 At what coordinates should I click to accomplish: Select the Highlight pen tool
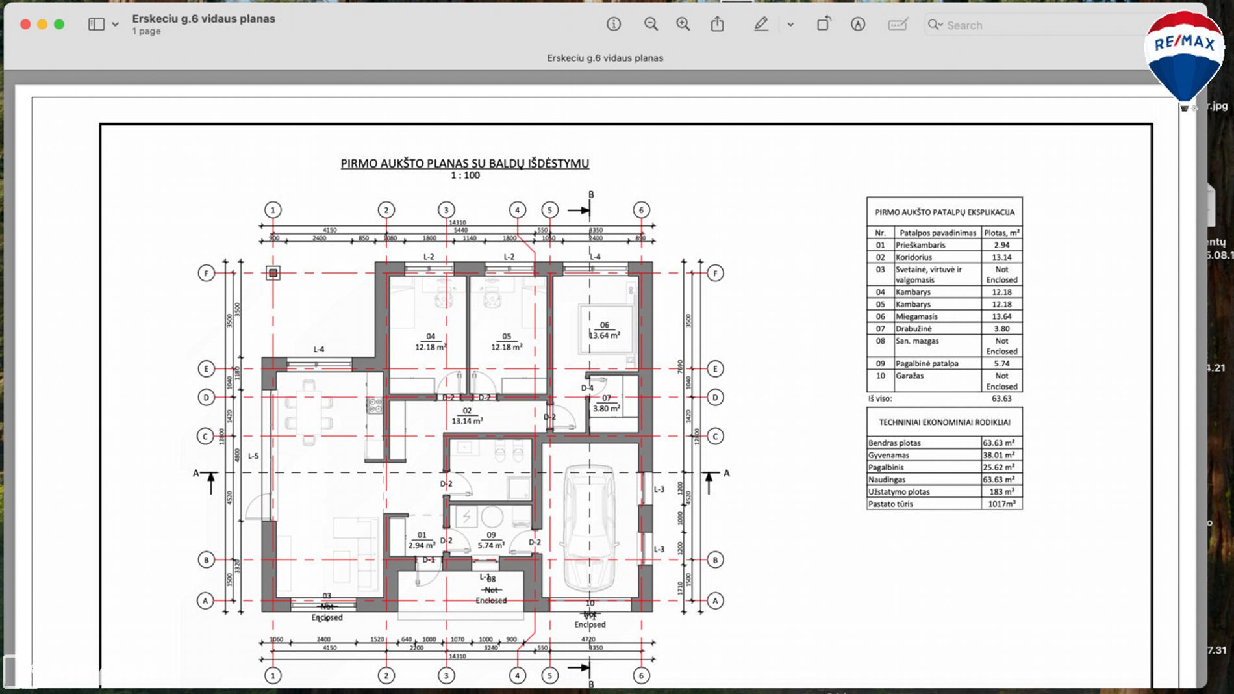coord(761,25)
